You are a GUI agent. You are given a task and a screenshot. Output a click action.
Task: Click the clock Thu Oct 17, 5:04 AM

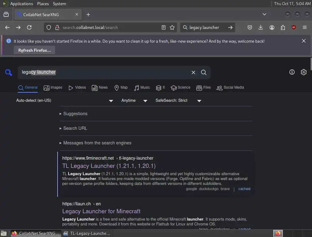tap(292, 4)
